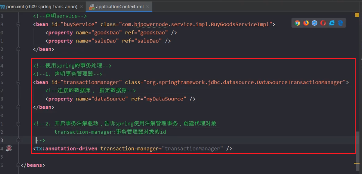Close the applicationContext.xml tab
Screen dimensions: 362x174
click(x=148, y=7)
